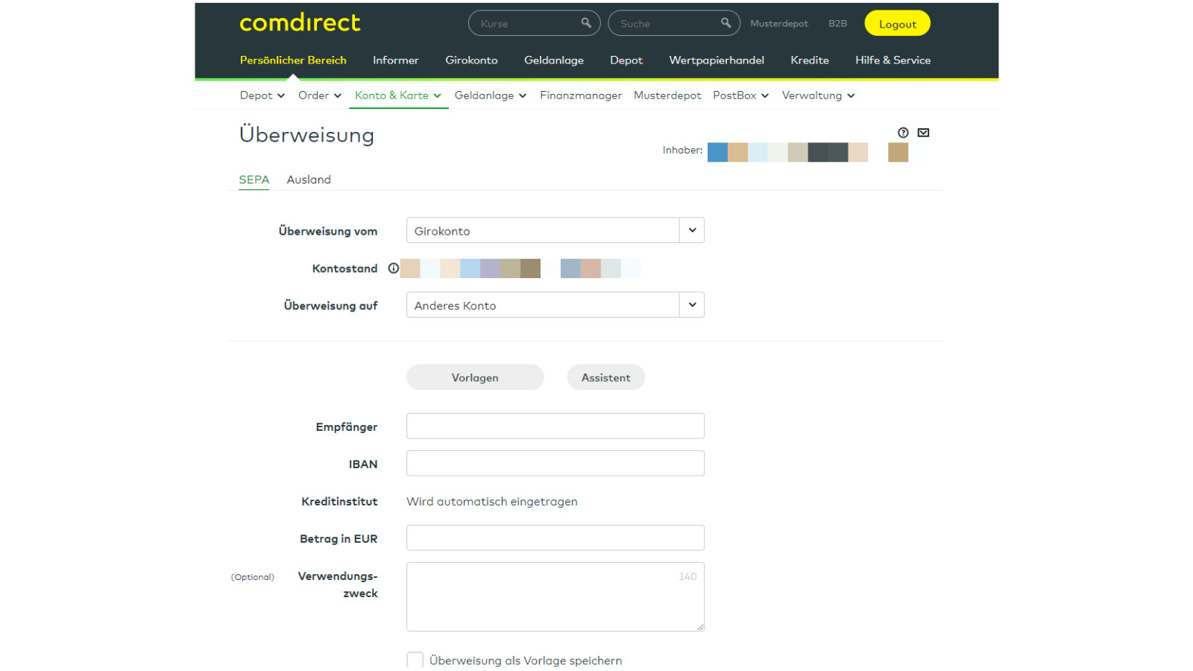This screenshot has width=1193, height=671.
Task: Click the yellow Logout button
Action: coord(897,23)
